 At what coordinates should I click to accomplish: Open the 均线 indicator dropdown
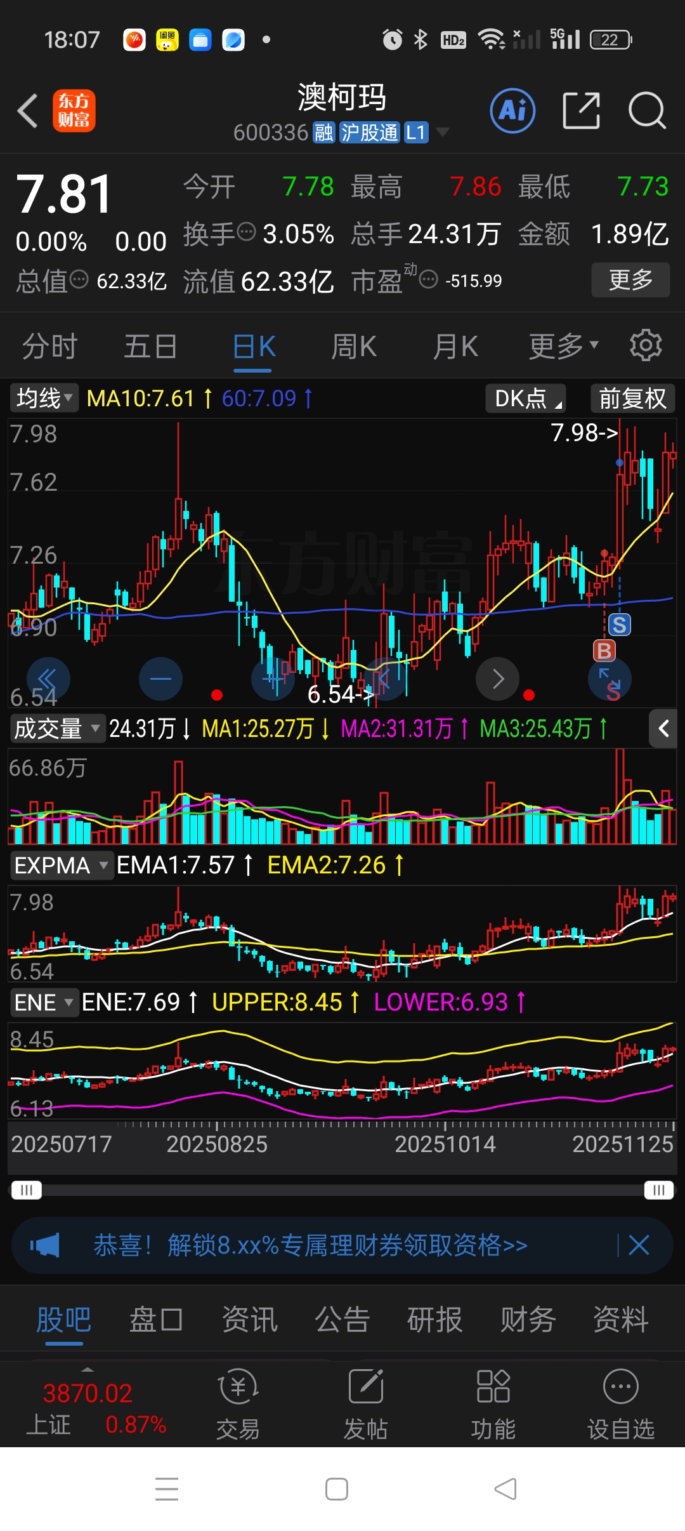tap(44, 399)
